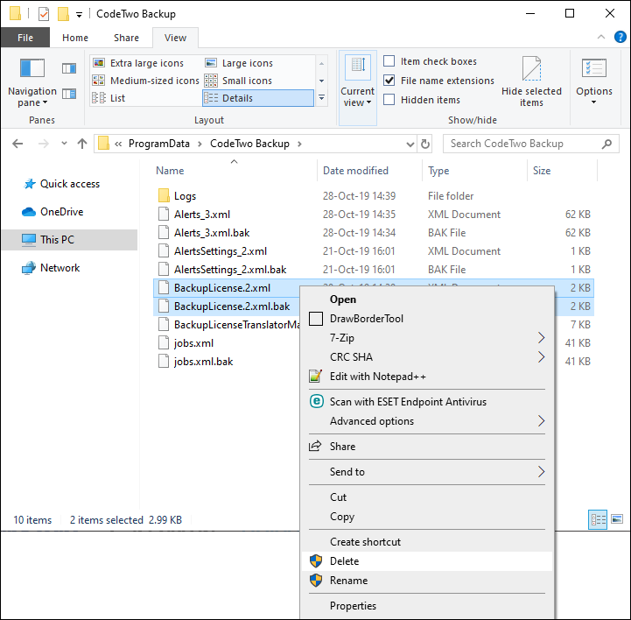Collapse the ribbon chevron
Screen dimensions: 631x620
pos(601,37)
